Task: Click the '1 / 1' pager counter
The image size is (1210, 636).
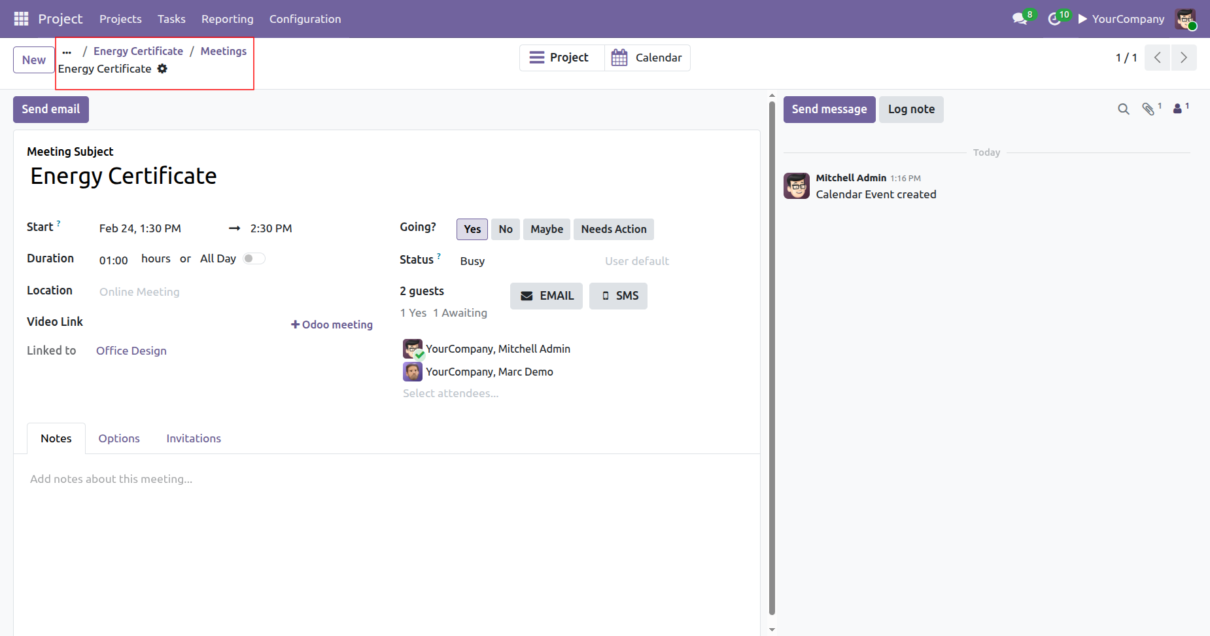Action: (1126, 58)
